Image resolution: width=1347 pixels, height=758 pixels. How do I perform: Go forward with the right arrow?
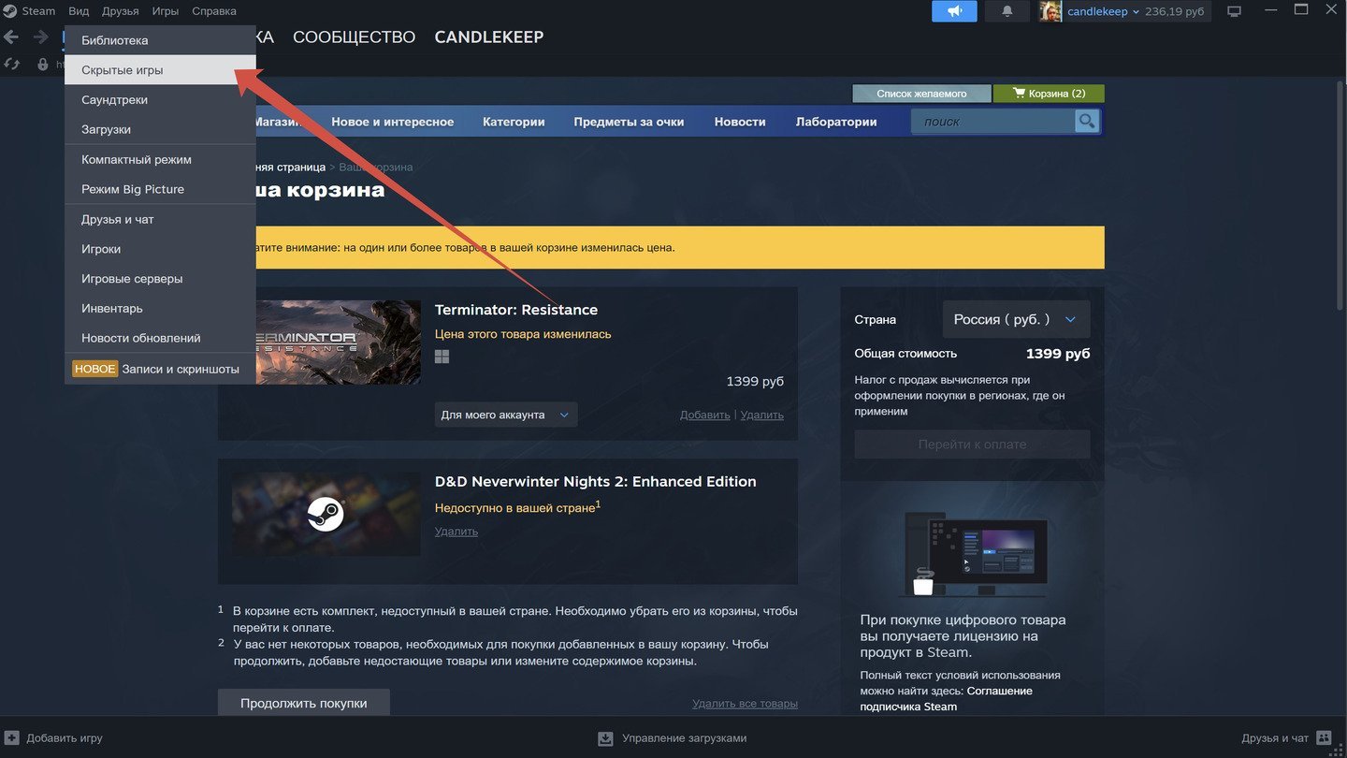40,37
